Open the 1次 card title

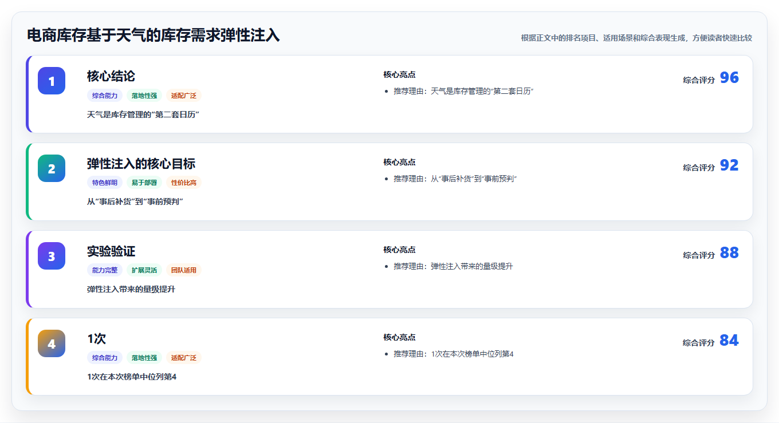97,339
